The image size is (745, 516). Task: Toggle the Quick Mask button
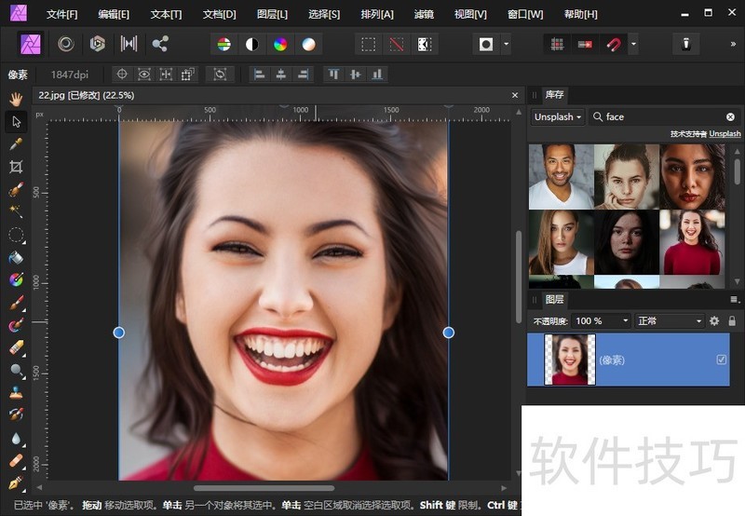485,45
